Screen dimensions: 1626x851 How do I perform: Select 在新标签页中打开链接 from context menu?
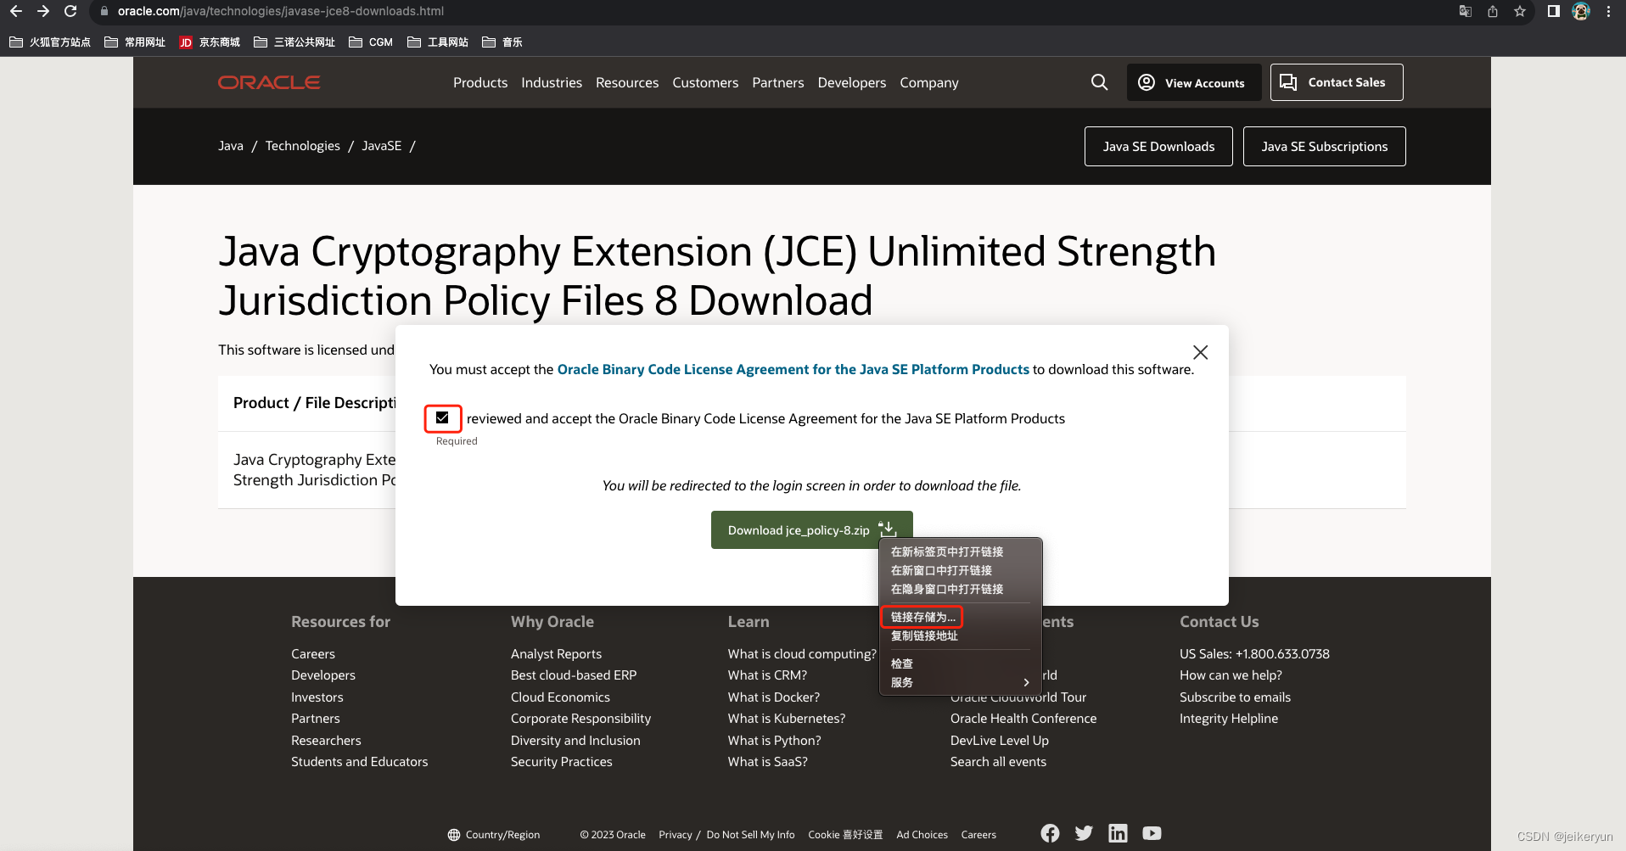tap(946, 551)
